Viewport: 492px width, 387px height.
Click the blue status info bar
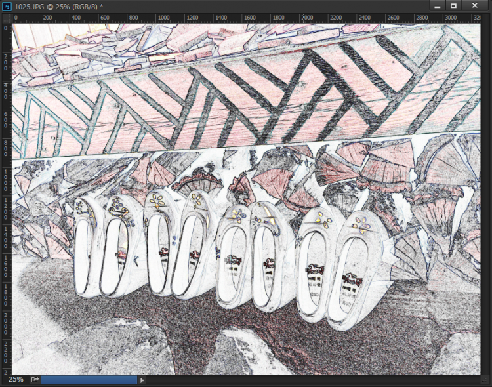89,379
